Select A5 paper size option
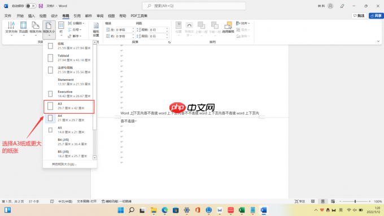This screenshot has height=216, width=384. pyautogui.click(x=68, y=130)
